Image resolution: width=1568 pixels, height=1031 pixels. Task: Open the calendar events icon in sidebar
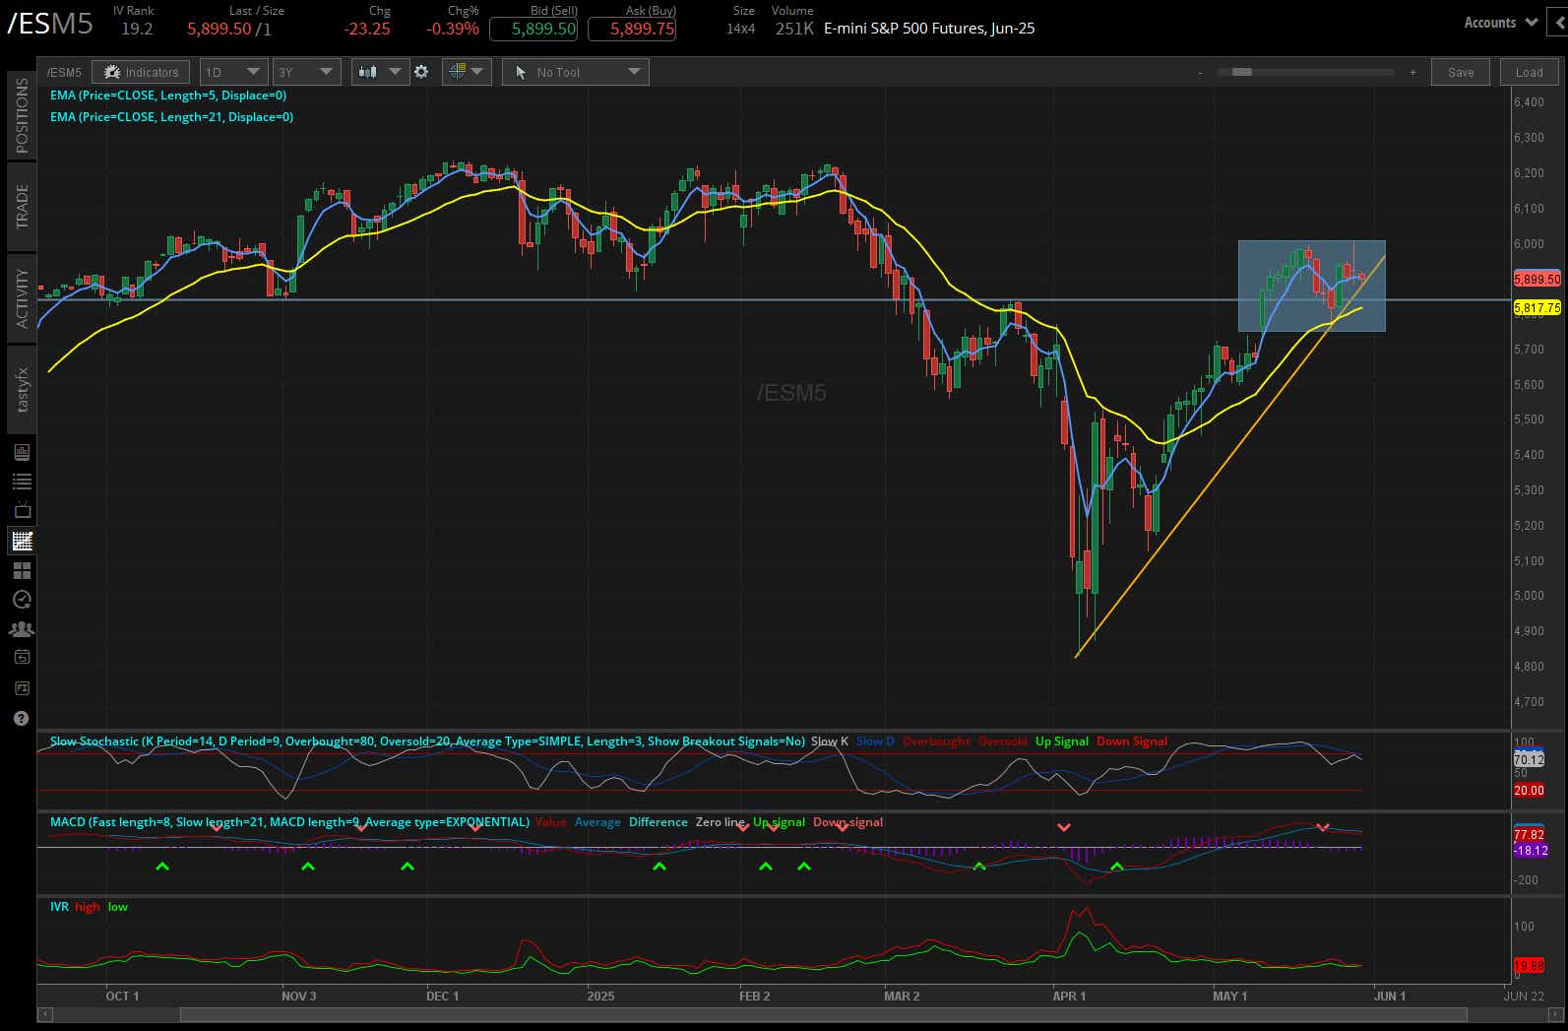pos(21,657)
